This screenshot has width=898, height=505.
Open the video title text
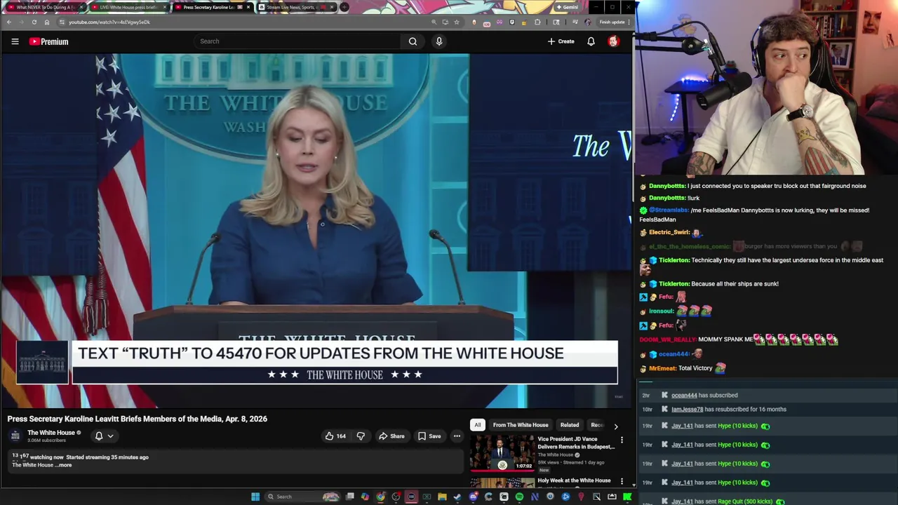(137, 419)
